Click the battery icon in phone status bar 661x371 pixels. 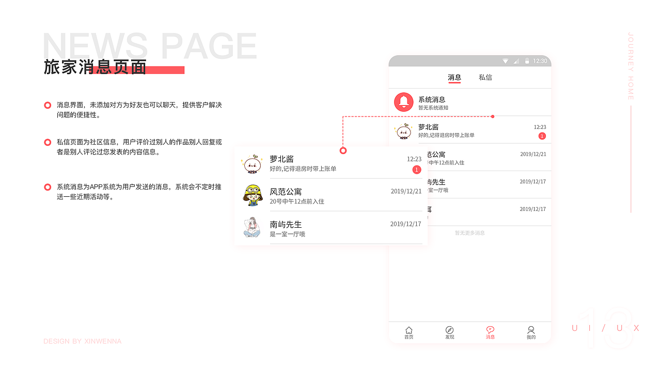[527, 61]
